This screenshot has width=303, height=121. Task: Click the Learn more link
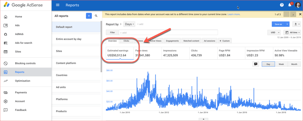(234, 14)
